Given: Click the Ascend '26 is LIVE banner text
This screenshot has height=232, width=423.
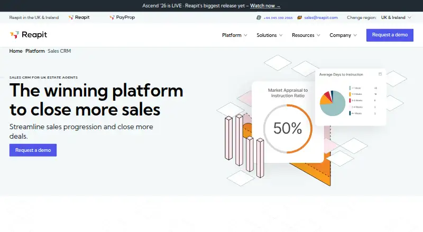Looking at the screenshot, I should (194, 6).
